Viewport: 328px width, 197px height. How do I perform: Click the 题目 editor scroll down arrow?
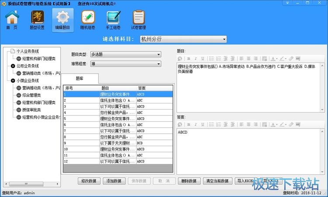point(322,110)
